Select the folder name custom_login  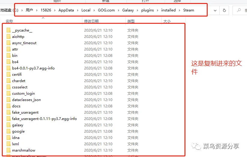[x=23, y=94]
